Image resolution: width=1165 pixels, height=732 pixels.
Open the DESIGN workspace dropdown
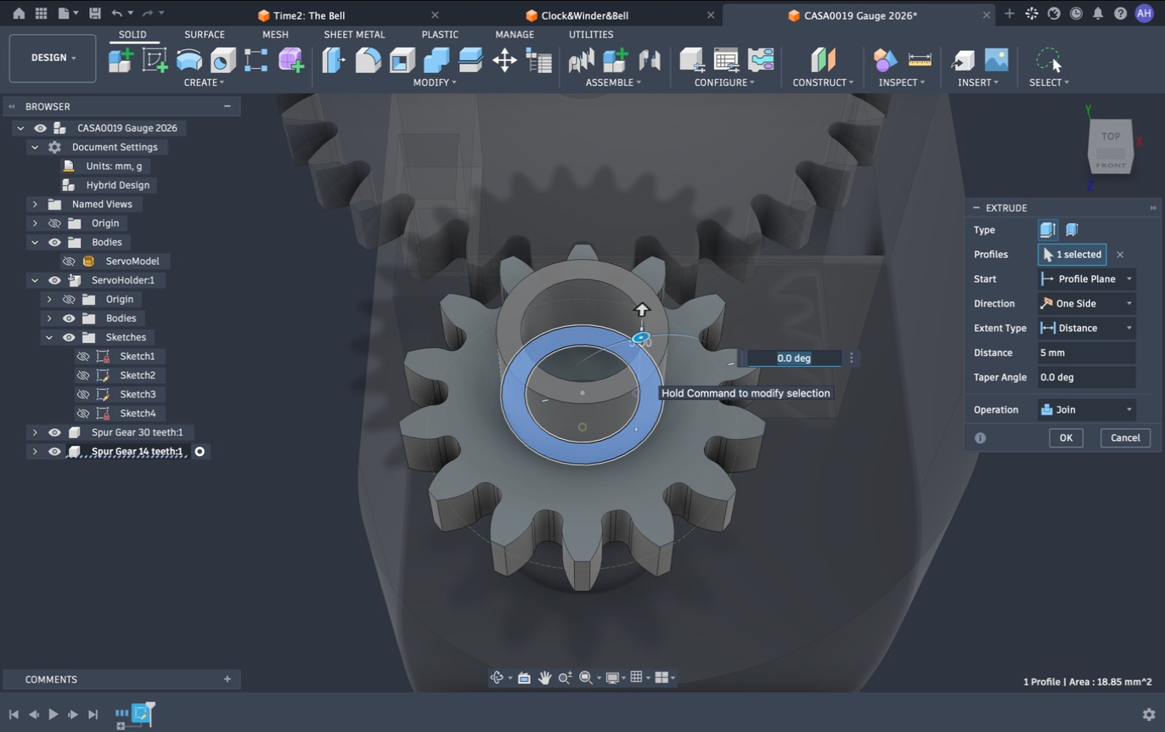(53, 58)
